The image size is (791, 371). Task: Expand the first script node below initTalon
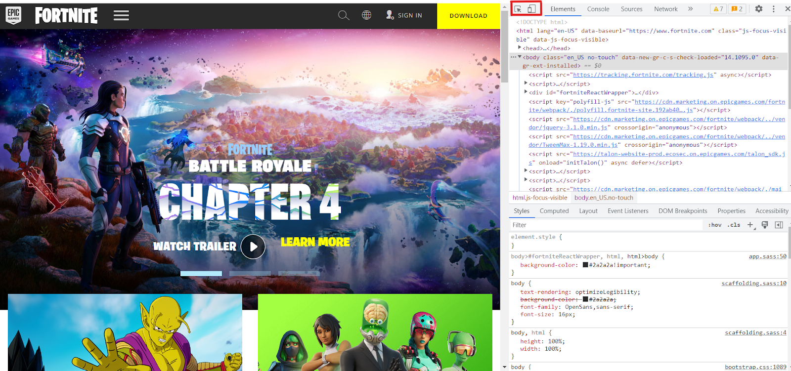click(x=526, y=170)
